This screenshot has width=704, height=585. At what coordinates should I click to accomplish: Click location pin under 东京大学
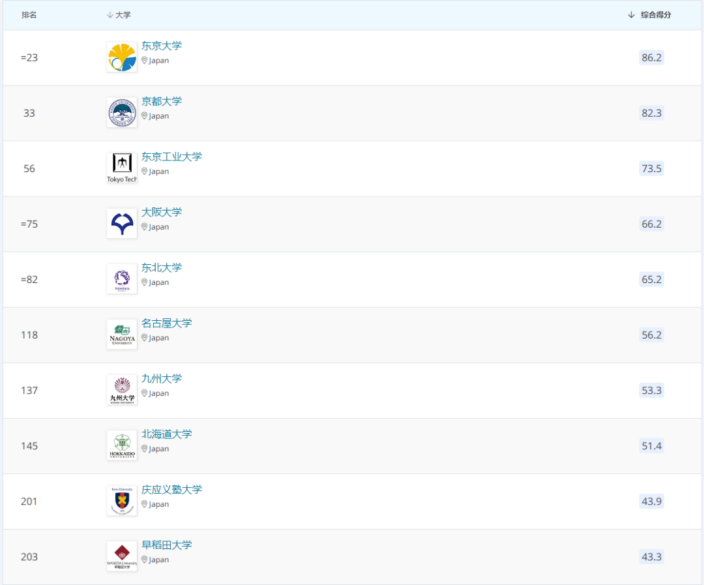[x=145, y=60]
